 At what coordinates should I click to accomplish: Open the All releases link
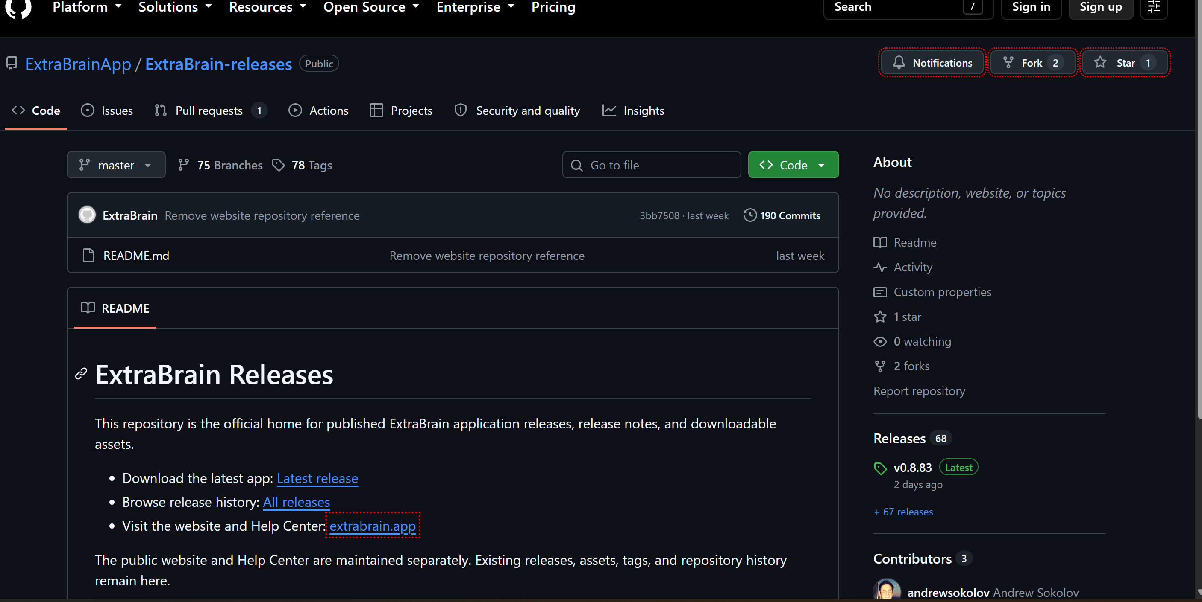(296, 502)
